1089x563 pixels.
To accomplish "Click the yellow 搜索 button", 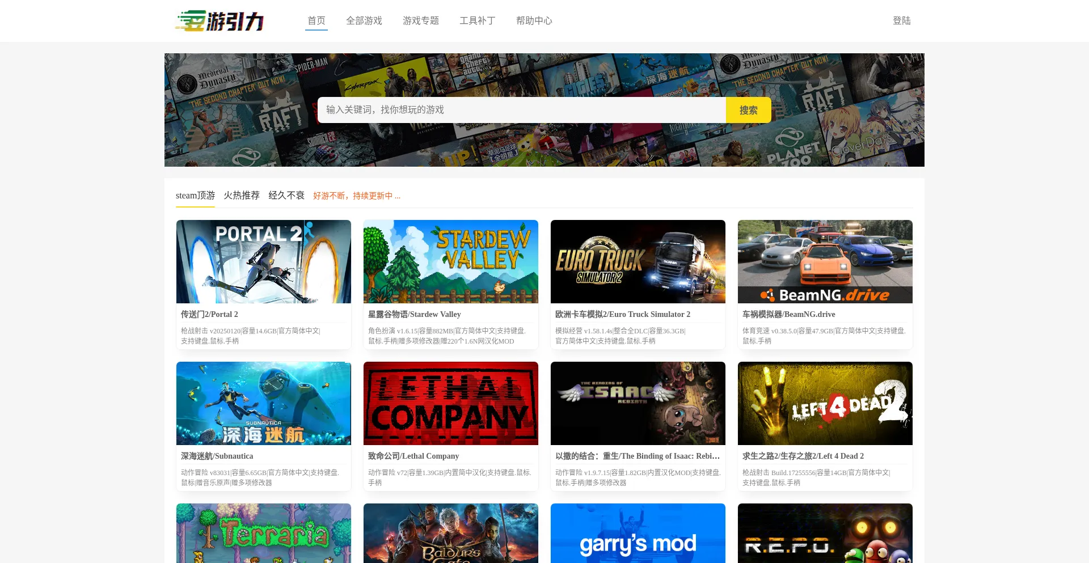I will 749,110.
